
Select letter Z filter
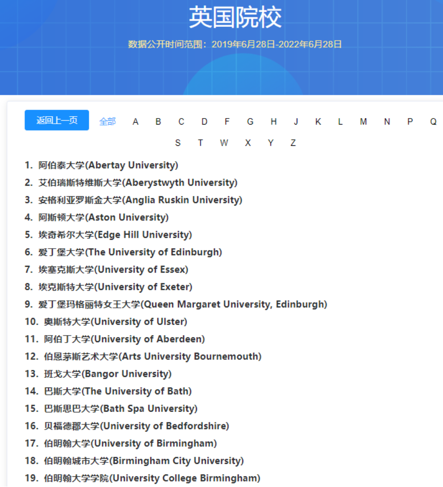(293, 143)
